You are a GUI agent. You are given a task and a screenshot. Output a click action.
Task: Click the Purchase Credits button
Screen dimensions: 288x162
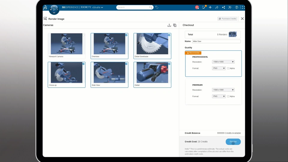tap(227, 19)
